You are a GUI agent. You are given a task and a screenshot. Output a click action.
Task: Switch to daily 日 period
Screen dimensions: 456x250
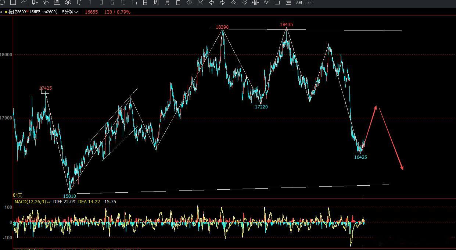point(145,3)
